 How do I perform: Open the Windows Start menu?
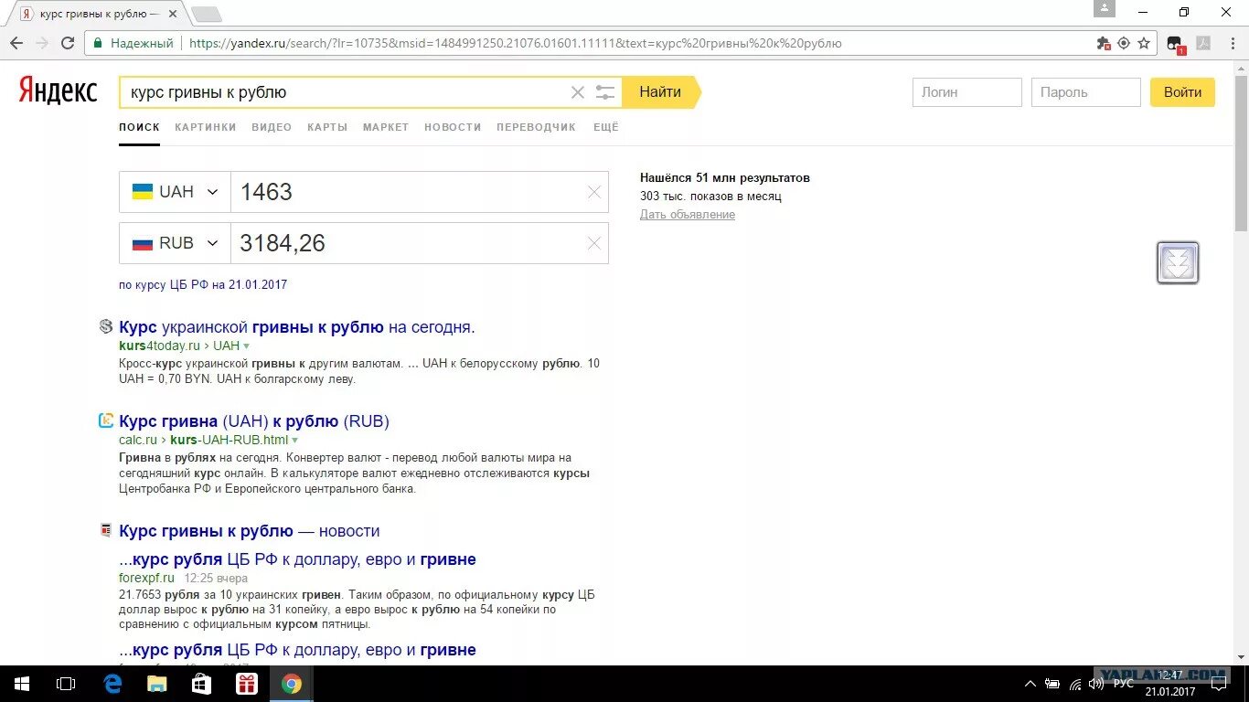point(22,684)
